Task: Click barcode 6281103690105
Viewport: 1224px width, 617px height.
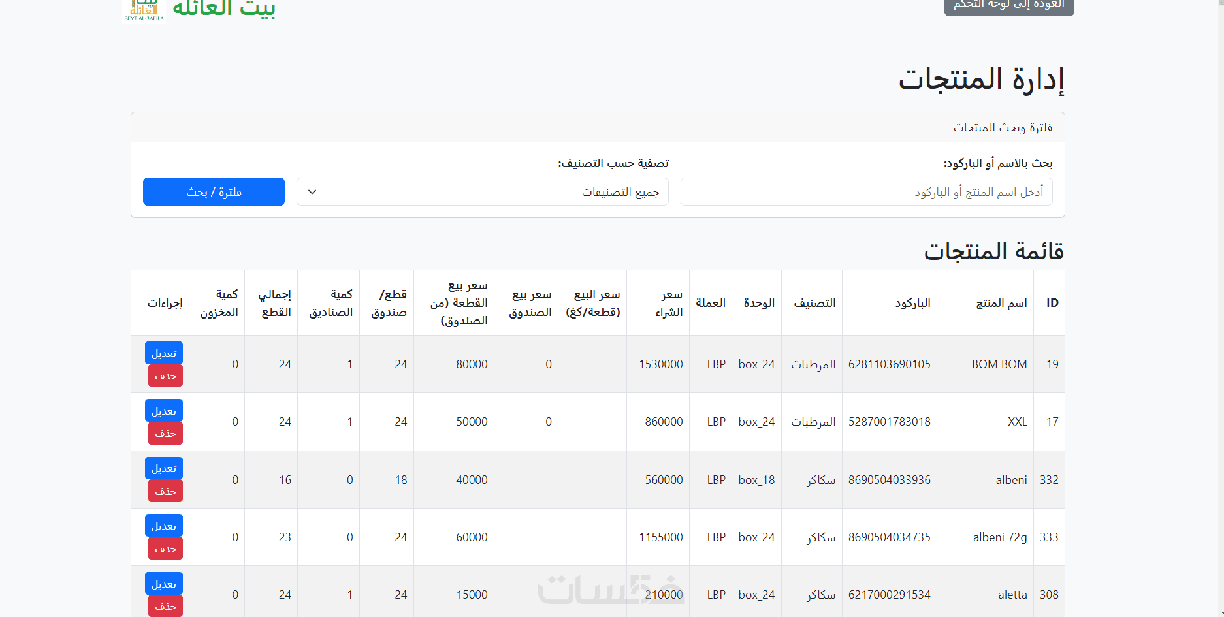Action: click(x=889, y=364)
